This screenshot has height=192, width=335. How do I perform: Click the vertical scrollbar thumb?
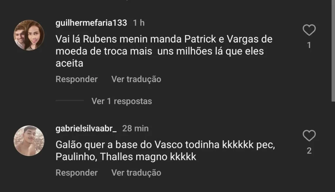333,51
